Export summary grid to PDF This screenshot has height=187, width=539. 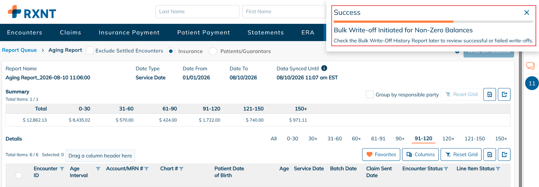coord(490,94)
